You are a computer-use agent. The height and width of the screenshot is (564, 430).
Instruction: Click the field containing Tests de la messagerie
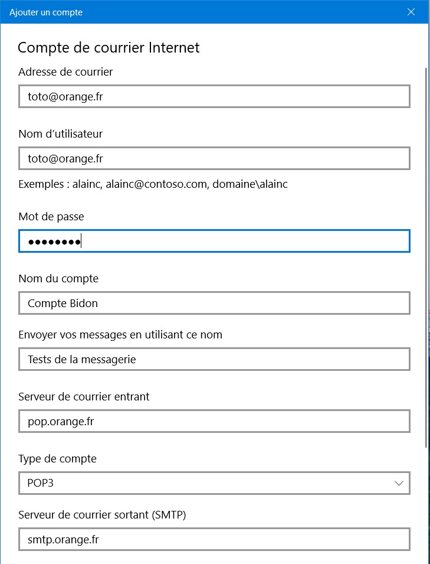(x=214, y=359)
